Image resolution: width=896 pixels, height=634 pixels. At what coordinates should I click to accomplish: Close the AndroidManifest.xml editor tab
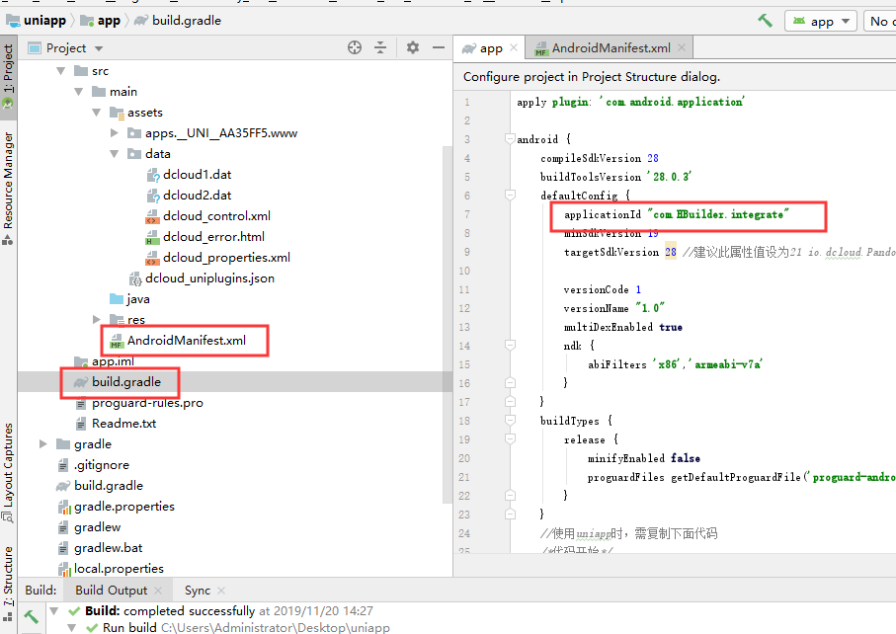click(682, 48)
